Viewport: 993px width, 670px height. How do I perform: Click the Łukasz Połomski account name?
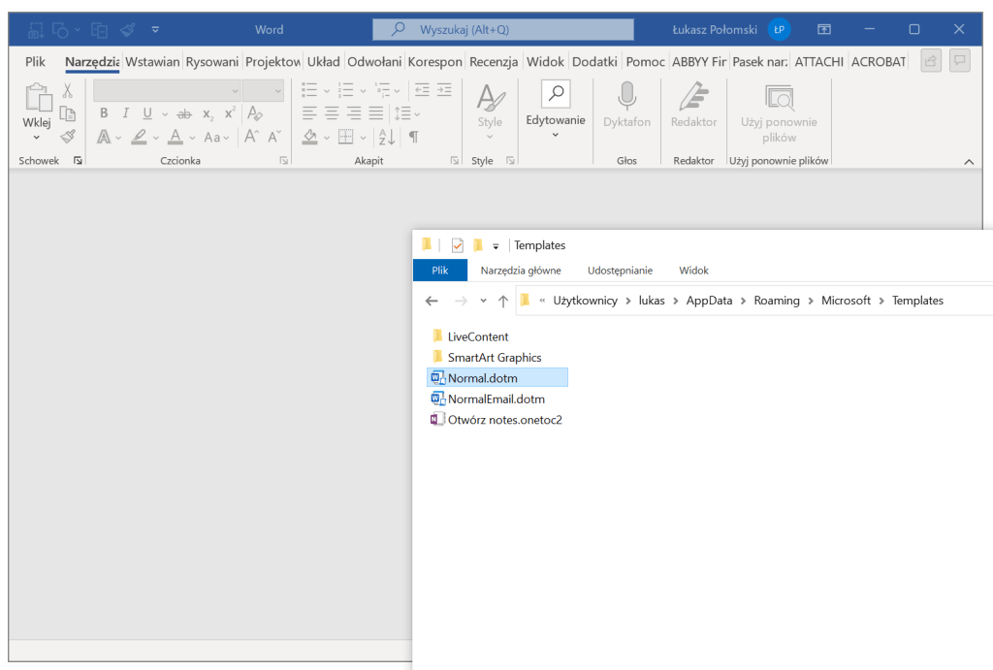coord(715,29)
